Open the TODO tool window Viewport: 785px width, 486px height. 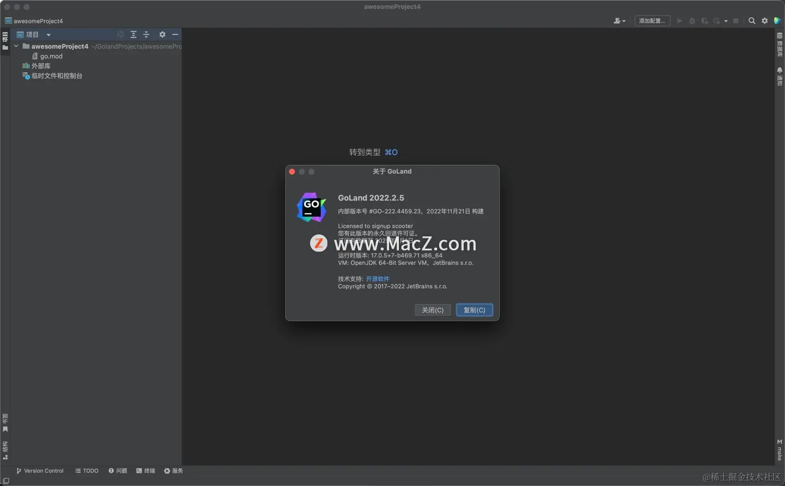click(87, 471)
